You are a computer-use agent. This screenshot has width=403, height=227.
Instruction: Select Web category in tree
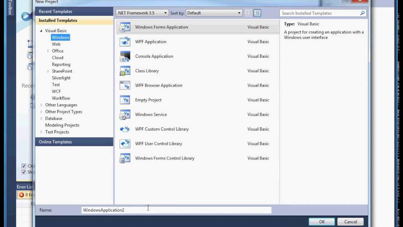pyautogui.click(x=56, y=44)
